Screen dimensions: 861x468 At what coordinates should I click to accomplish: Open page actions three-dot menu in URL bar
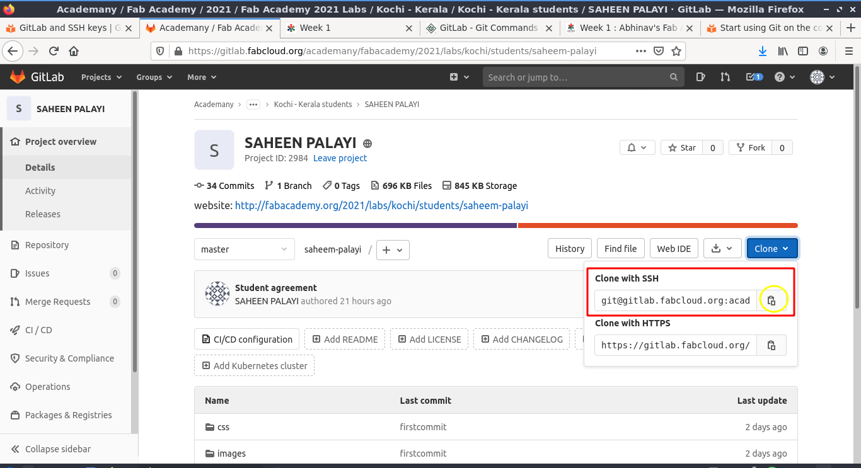[x=641, y=51]
